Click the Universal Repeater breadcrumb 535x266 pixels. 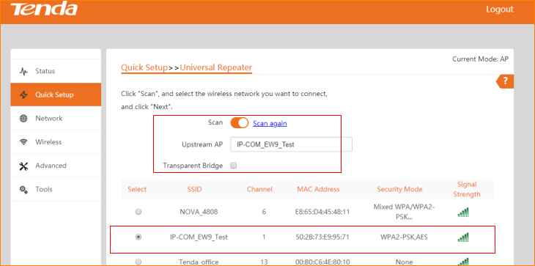[x=216, y=67]
